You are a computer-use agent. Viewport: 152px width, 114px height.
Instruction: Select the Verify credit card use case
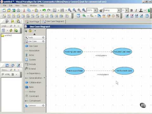[124, 71]
